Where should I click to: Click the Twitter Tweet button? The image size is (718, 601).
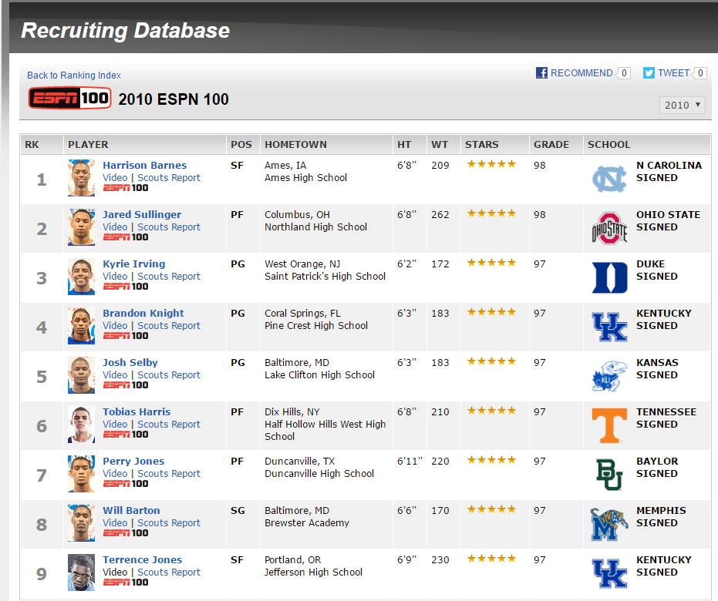pyautogui.click(x=667, y=73)
